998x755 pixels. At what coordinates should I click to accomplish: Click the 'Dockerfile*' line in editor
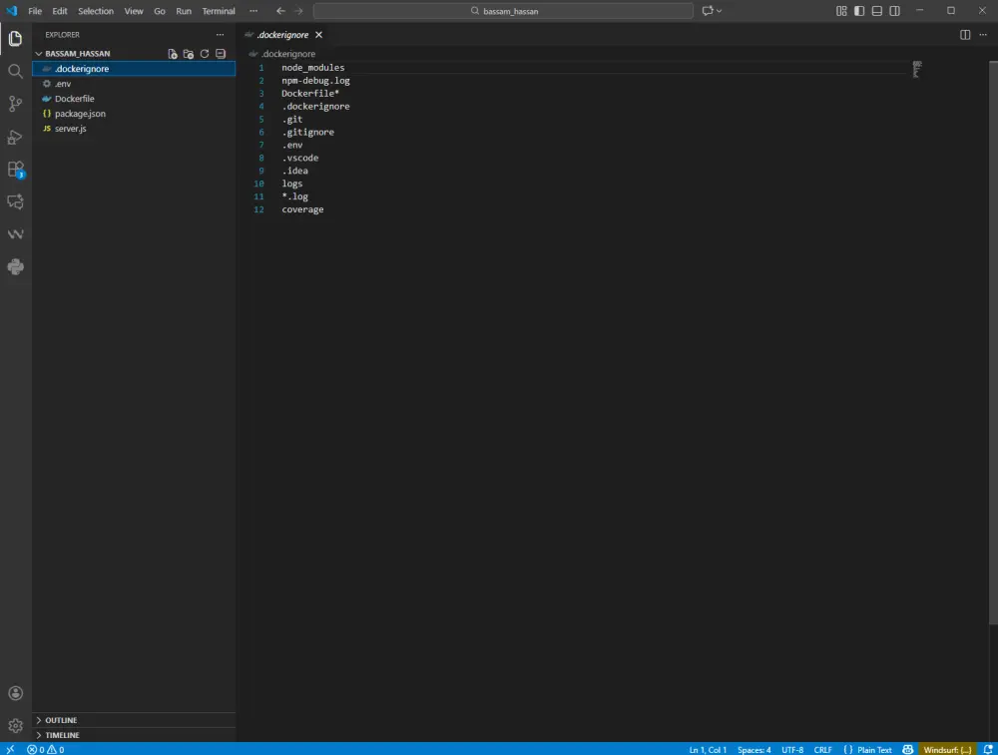click(x=310, y=94)
